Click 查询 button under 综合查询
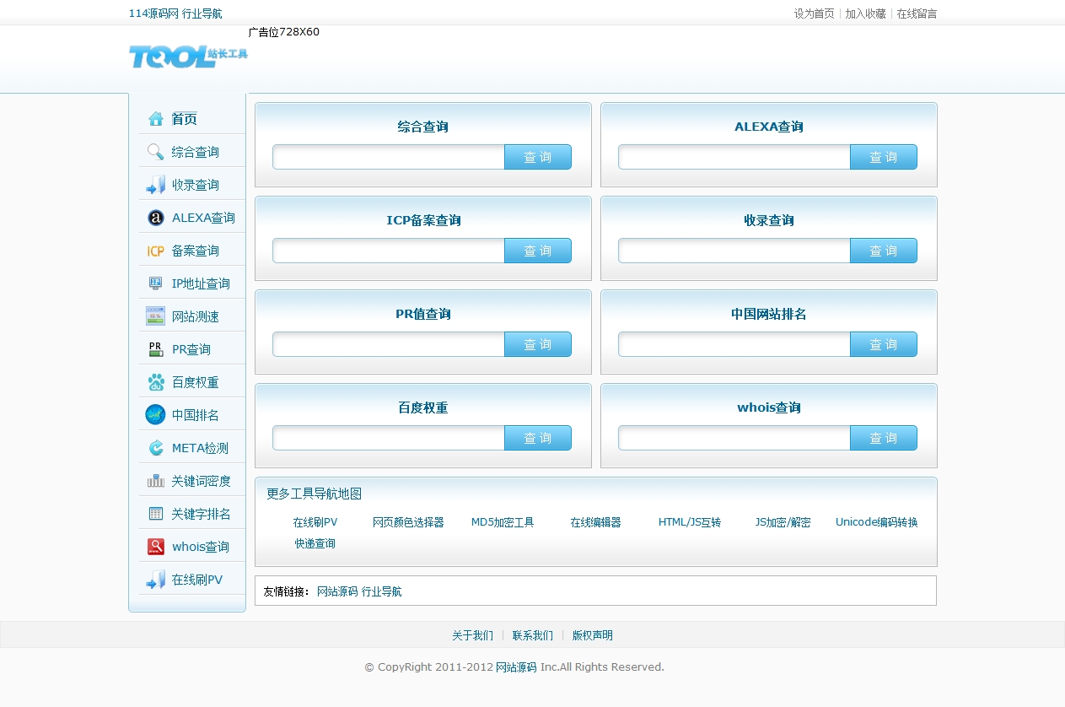Image resolution: width=1065 pixels, height=707 pixels. tap(538, 157)
